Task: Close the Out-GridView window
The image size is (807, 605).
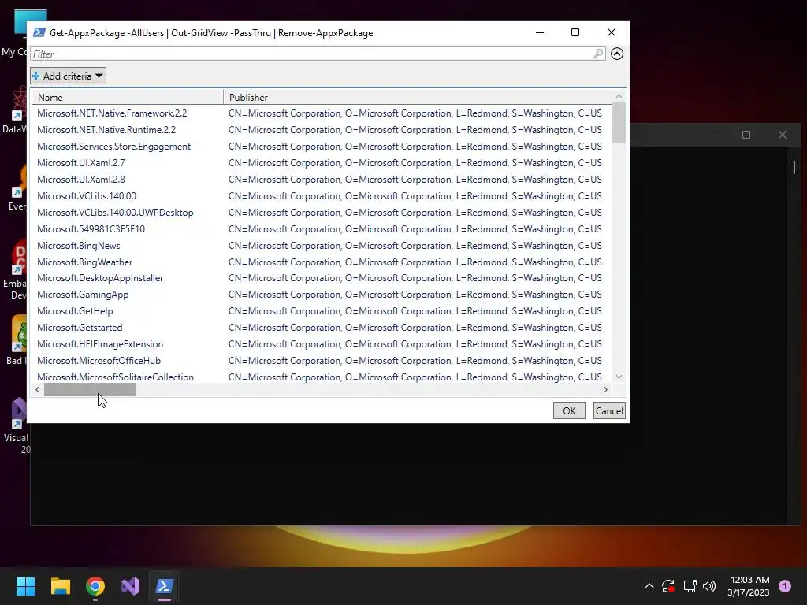Action: click(x=612, y=32)
